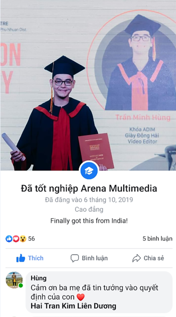Screen dimensions: 176x317
Task: Open Hùng's profile picture avatar
Action: pyautogui.click(x=14, y=280)
